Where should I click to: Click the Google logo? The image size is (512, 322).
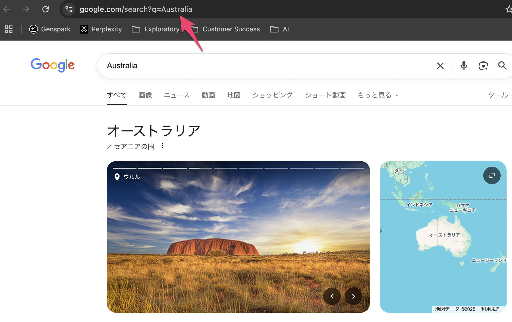tap(53, 65)
